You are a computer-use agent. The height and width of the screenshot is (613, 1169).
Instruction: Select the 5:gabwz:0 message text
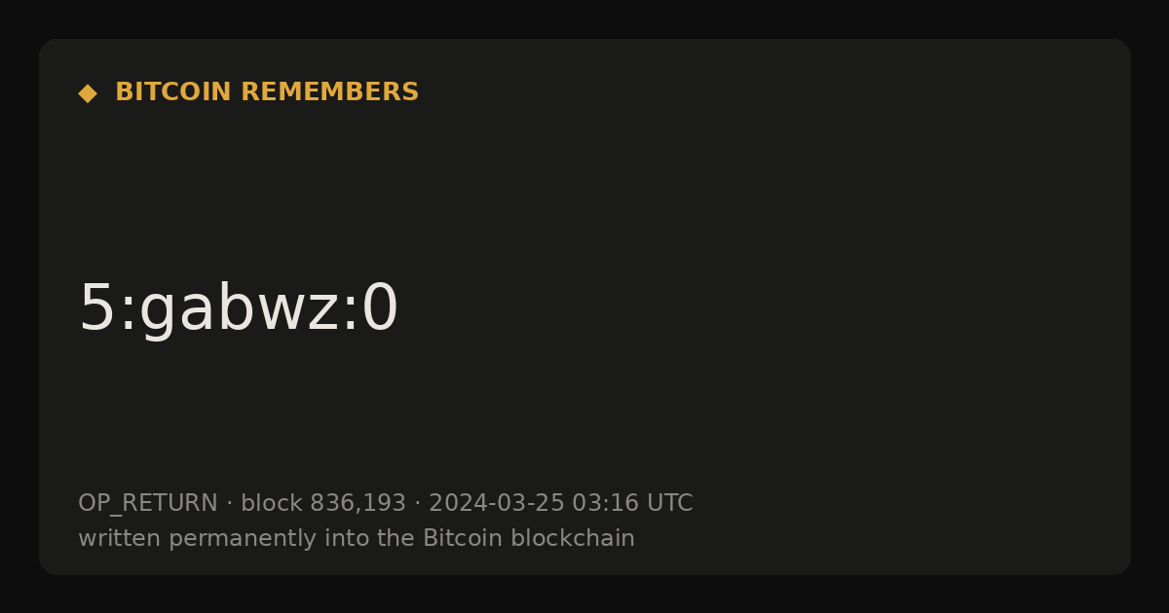click(239, 308)
